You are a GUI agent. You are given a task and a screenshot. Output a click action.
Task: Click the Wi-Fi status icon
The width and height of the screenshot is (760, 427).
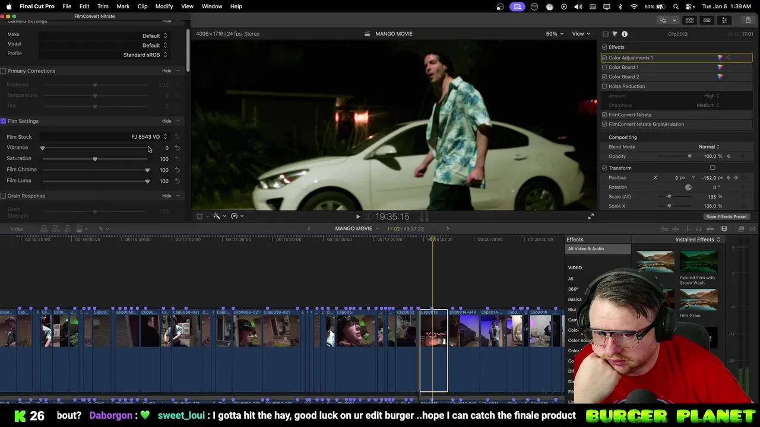pyautogui.click(x=634, y=7)
